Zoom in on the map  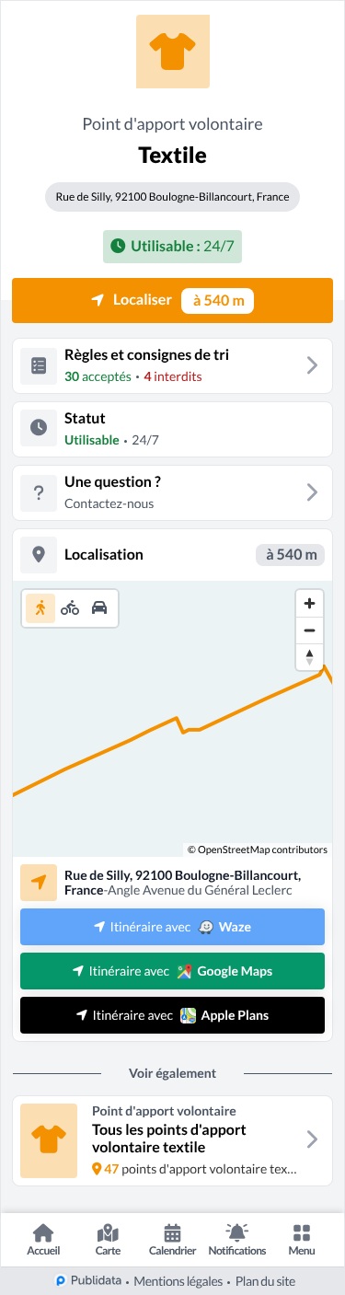309,604
